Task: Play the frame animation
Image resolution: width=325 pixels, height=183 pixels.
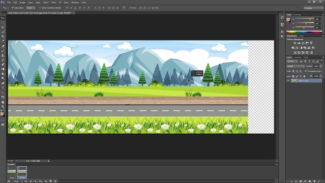Action: [36, 181]
